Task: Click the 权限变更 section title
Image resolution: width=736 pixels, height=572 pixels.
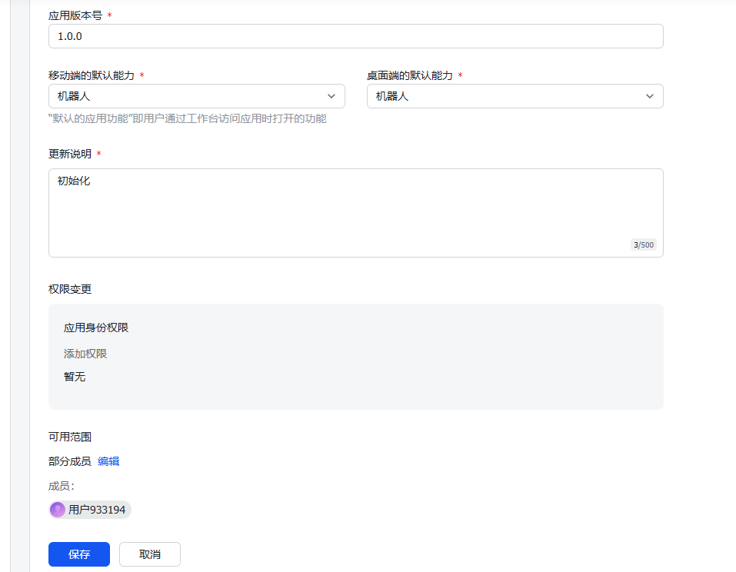Action: click(x=70, y=289)
